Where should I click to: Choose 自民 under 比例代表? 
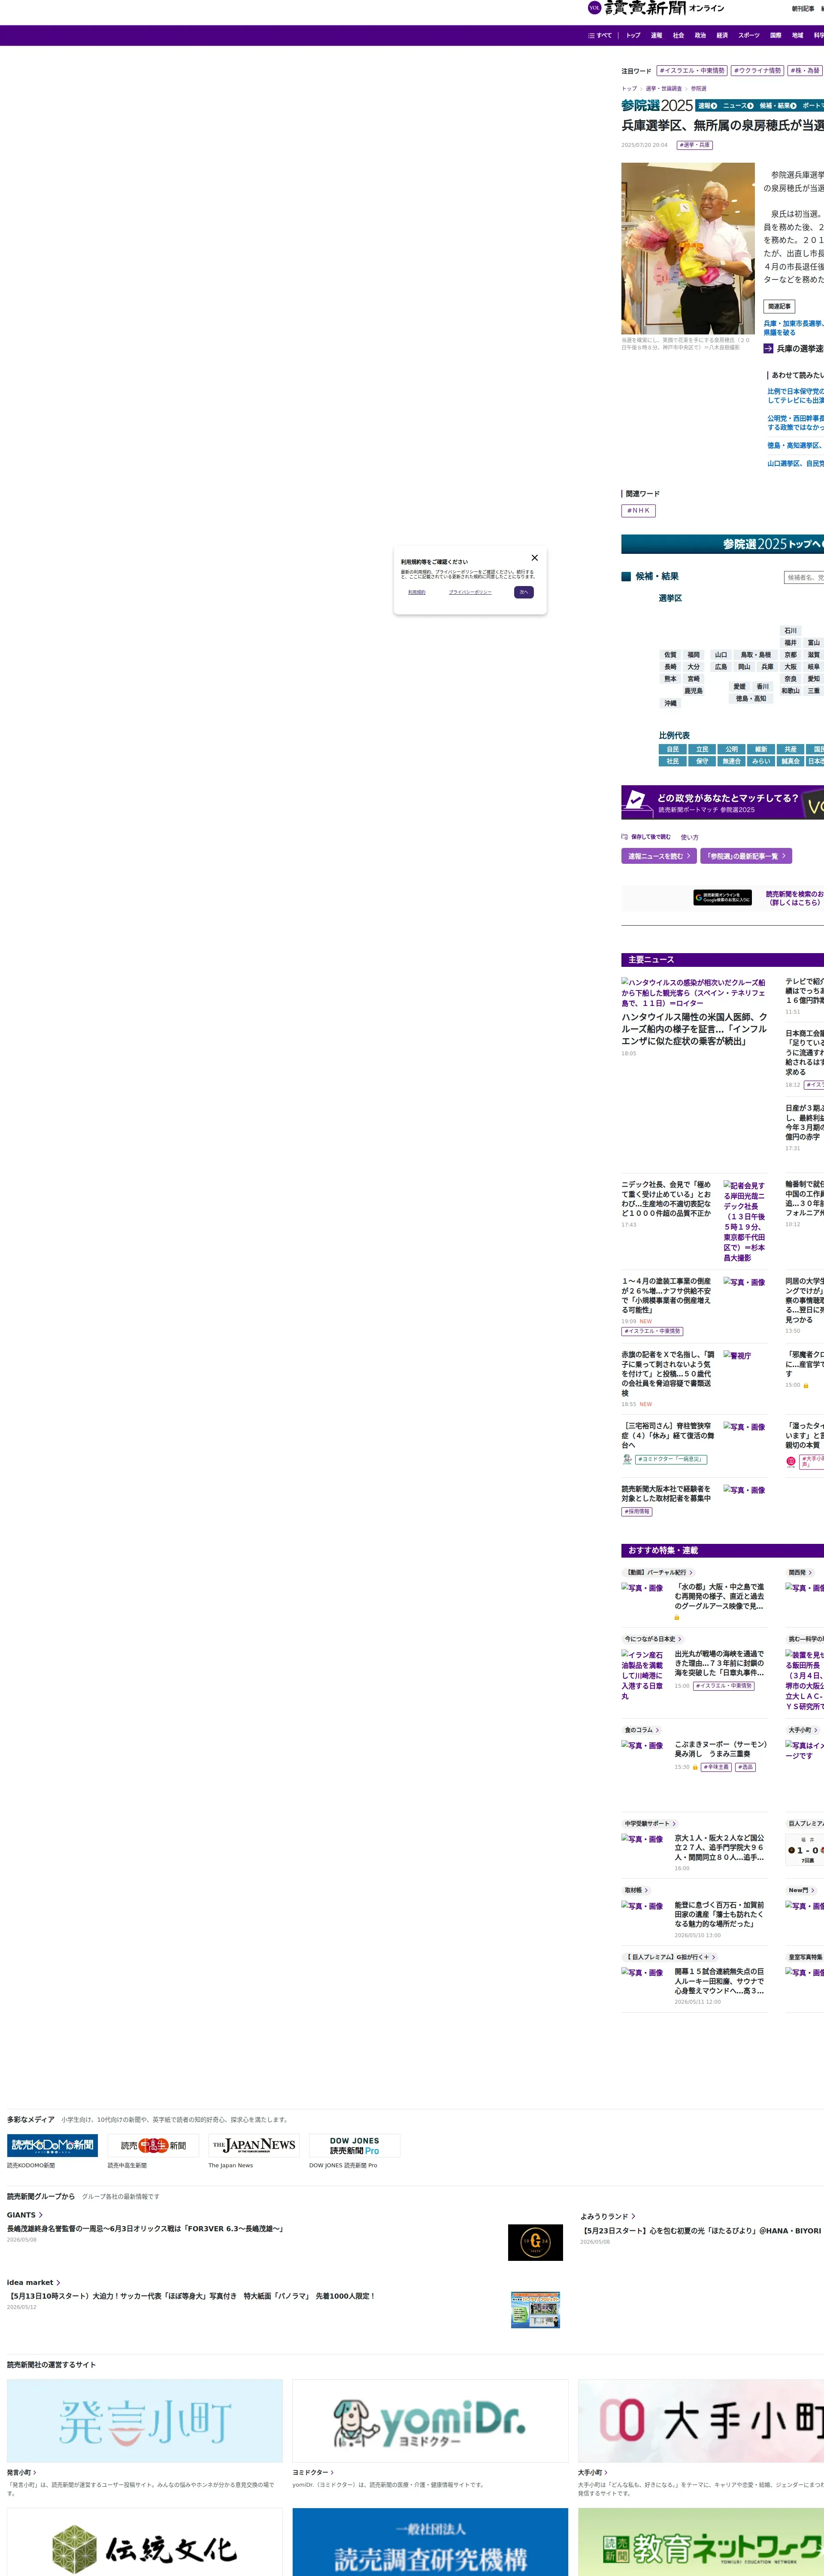click(673, 749)
